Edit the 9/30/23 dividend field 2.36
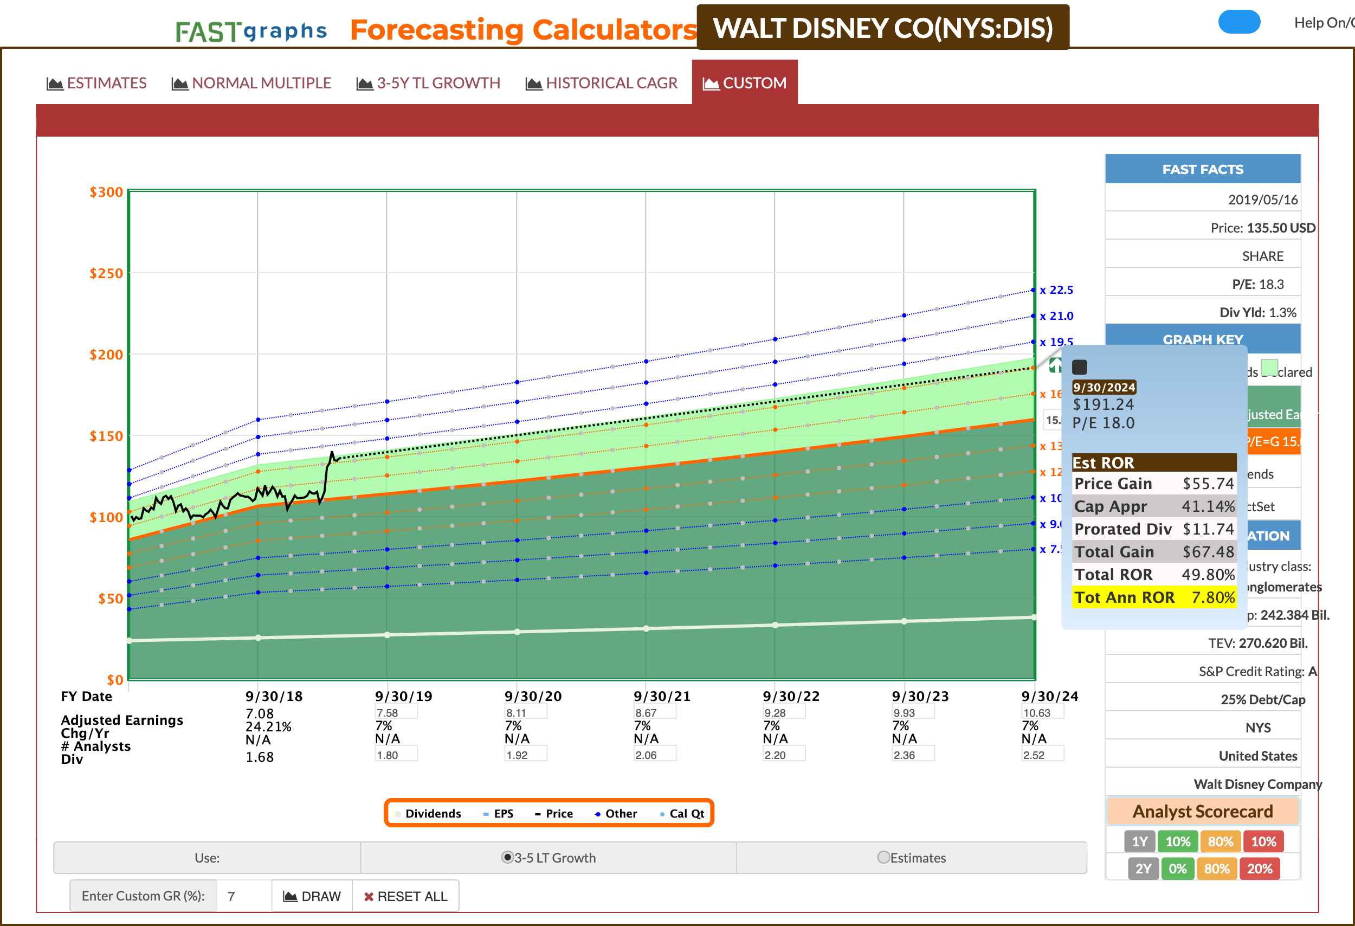The width and height of the screenshot is (1355, 926). tap(913, 754)
